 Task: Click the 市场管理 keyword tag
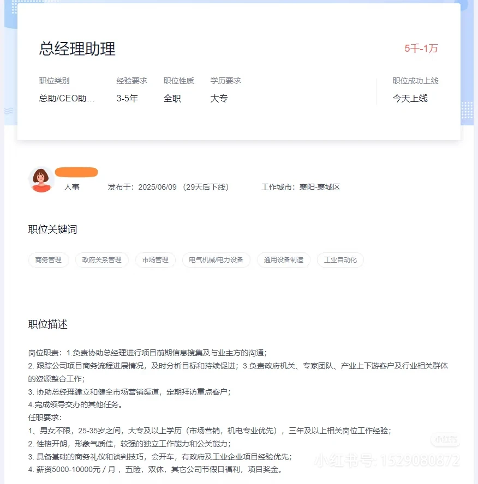(156, 260)
